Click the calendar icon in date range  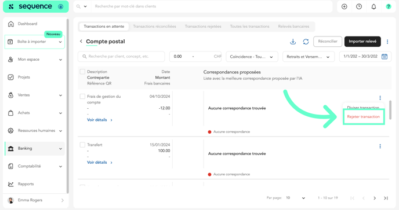tap(385, 56)
